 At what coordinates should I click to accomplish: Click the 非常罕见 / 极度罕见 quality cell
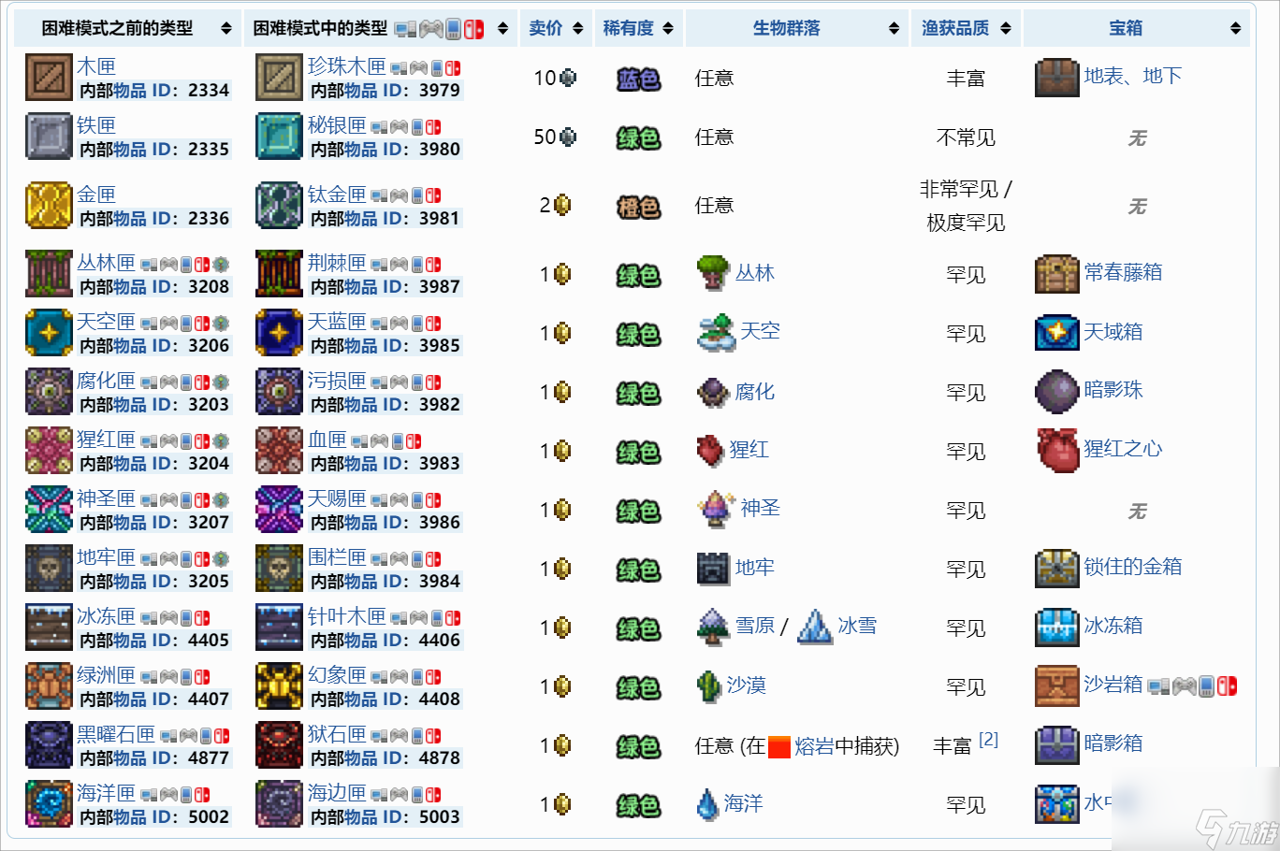click(x=966, y=206)
